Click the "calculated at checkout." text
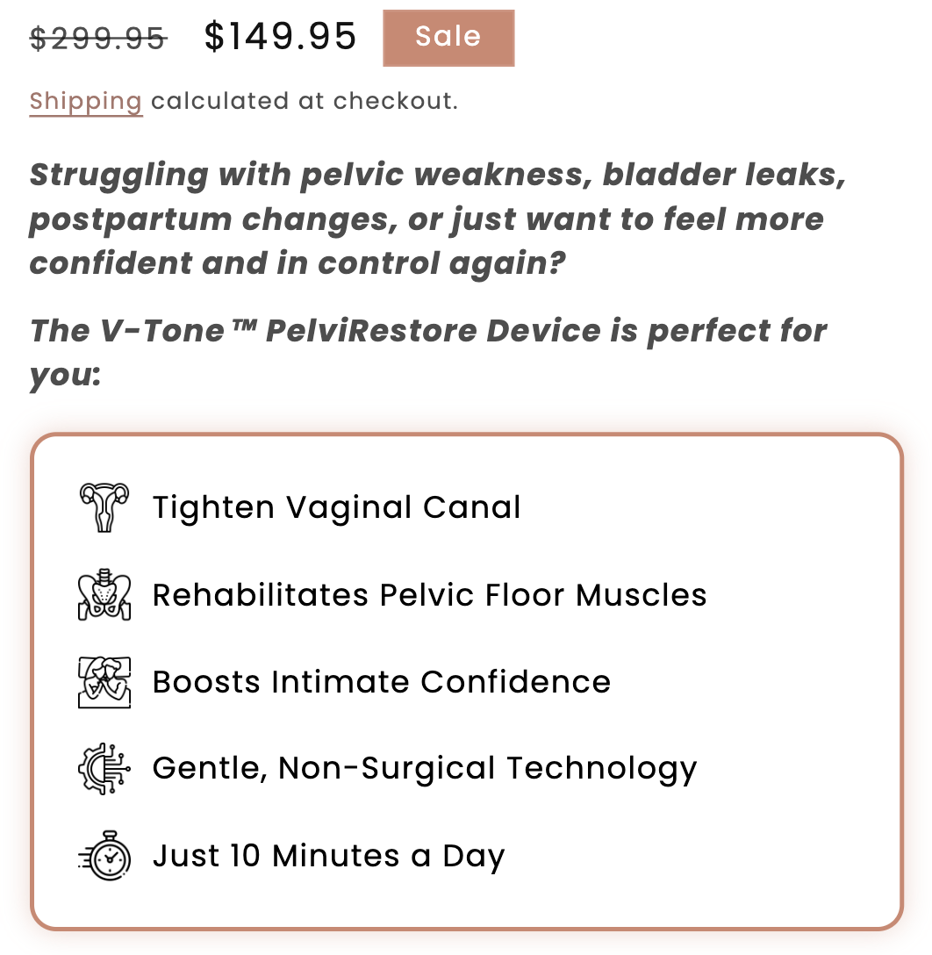The width and height of the screenshot is (932, 955). click(305, 101)
